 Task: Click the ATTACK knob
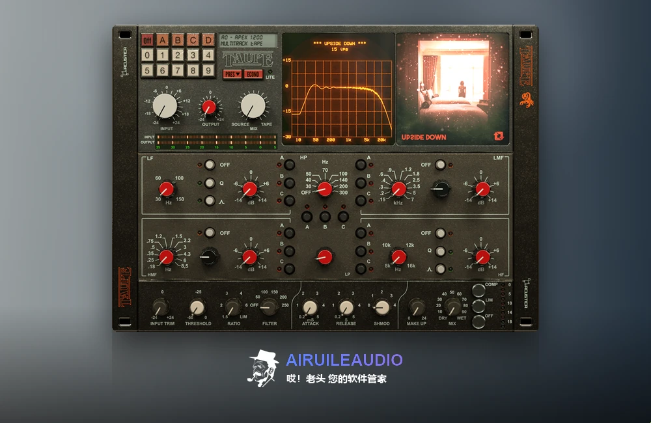pos(310,308)
